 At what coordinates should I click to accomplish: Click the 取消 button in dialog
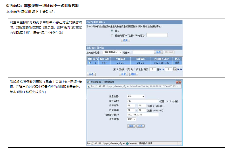(140, 126)
